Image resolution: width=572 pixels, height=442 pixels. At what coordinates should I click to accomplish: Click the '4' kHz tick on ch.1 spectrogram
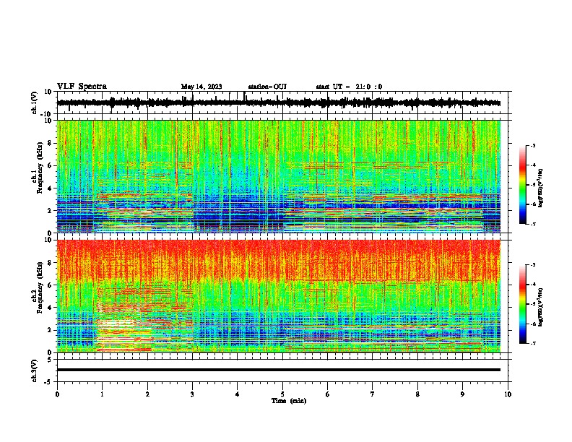pyautogui.click(x=50, y=188)
